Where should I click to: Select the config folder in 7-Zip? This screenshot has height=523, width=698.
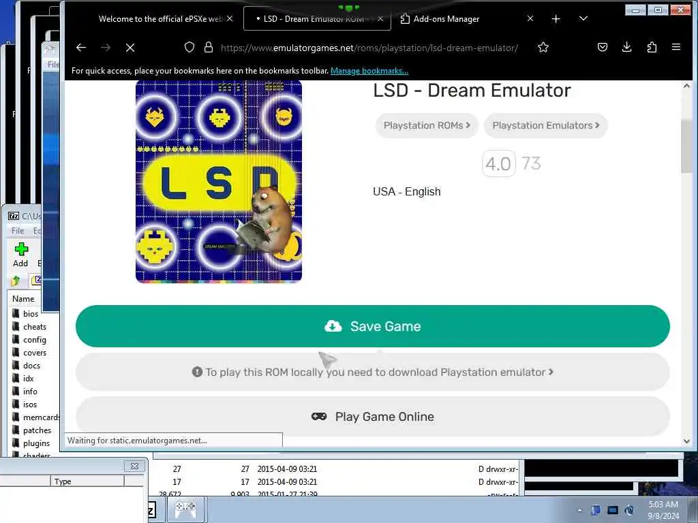(29, 339)
